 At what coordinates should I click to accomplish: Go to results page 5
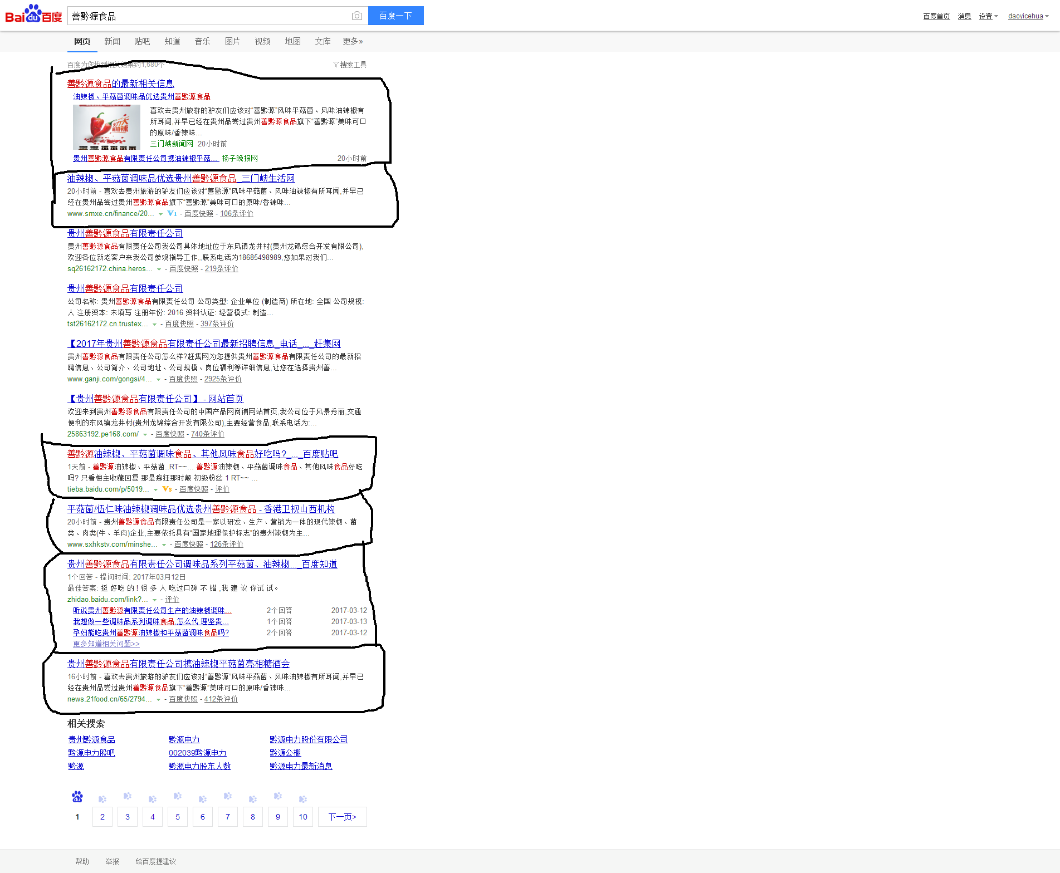pos(178,817)
